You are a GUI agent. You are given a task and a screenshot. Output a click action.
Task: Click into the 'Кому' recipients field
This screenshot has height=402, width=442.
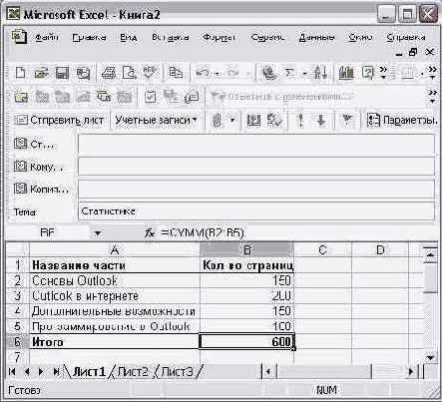pyautogui.click(x=256, y=167)
